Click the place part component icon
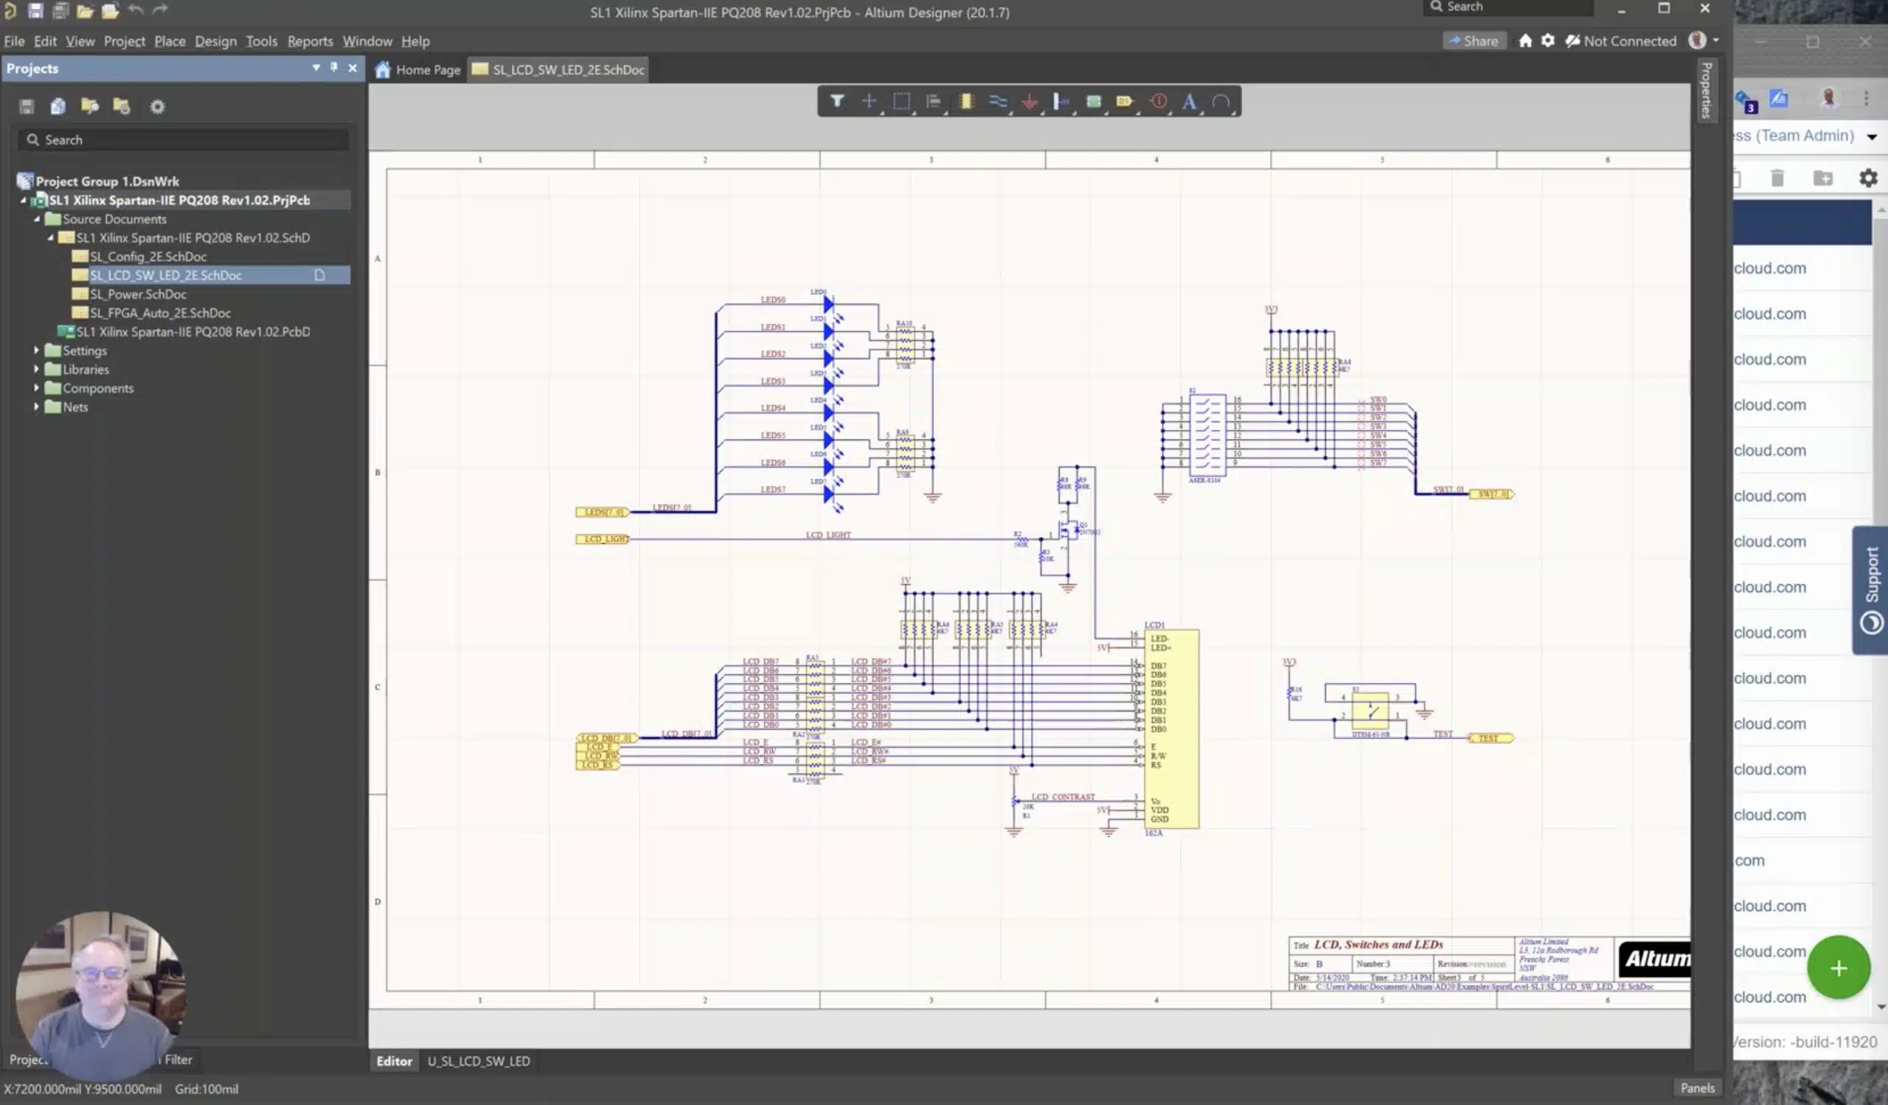The width and height of the screenshot is (1888, 1105). click(x=966, y=101)
